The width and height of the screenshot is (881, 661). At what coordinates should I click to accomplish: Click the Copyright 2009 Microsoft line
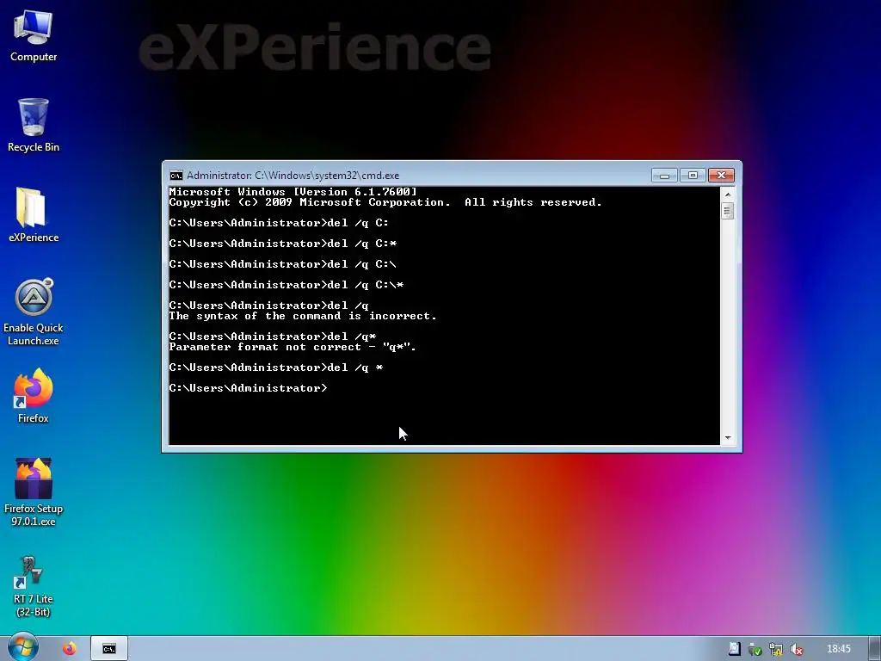pyautogui.click(x=385, y=202)
